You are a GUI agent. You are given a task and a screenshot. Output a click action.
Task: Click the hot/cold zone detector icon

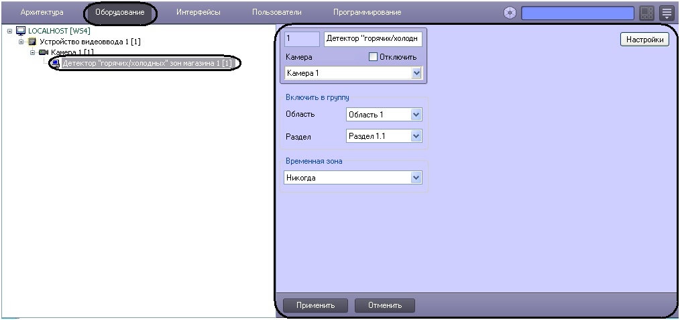(x=55, y=63)
